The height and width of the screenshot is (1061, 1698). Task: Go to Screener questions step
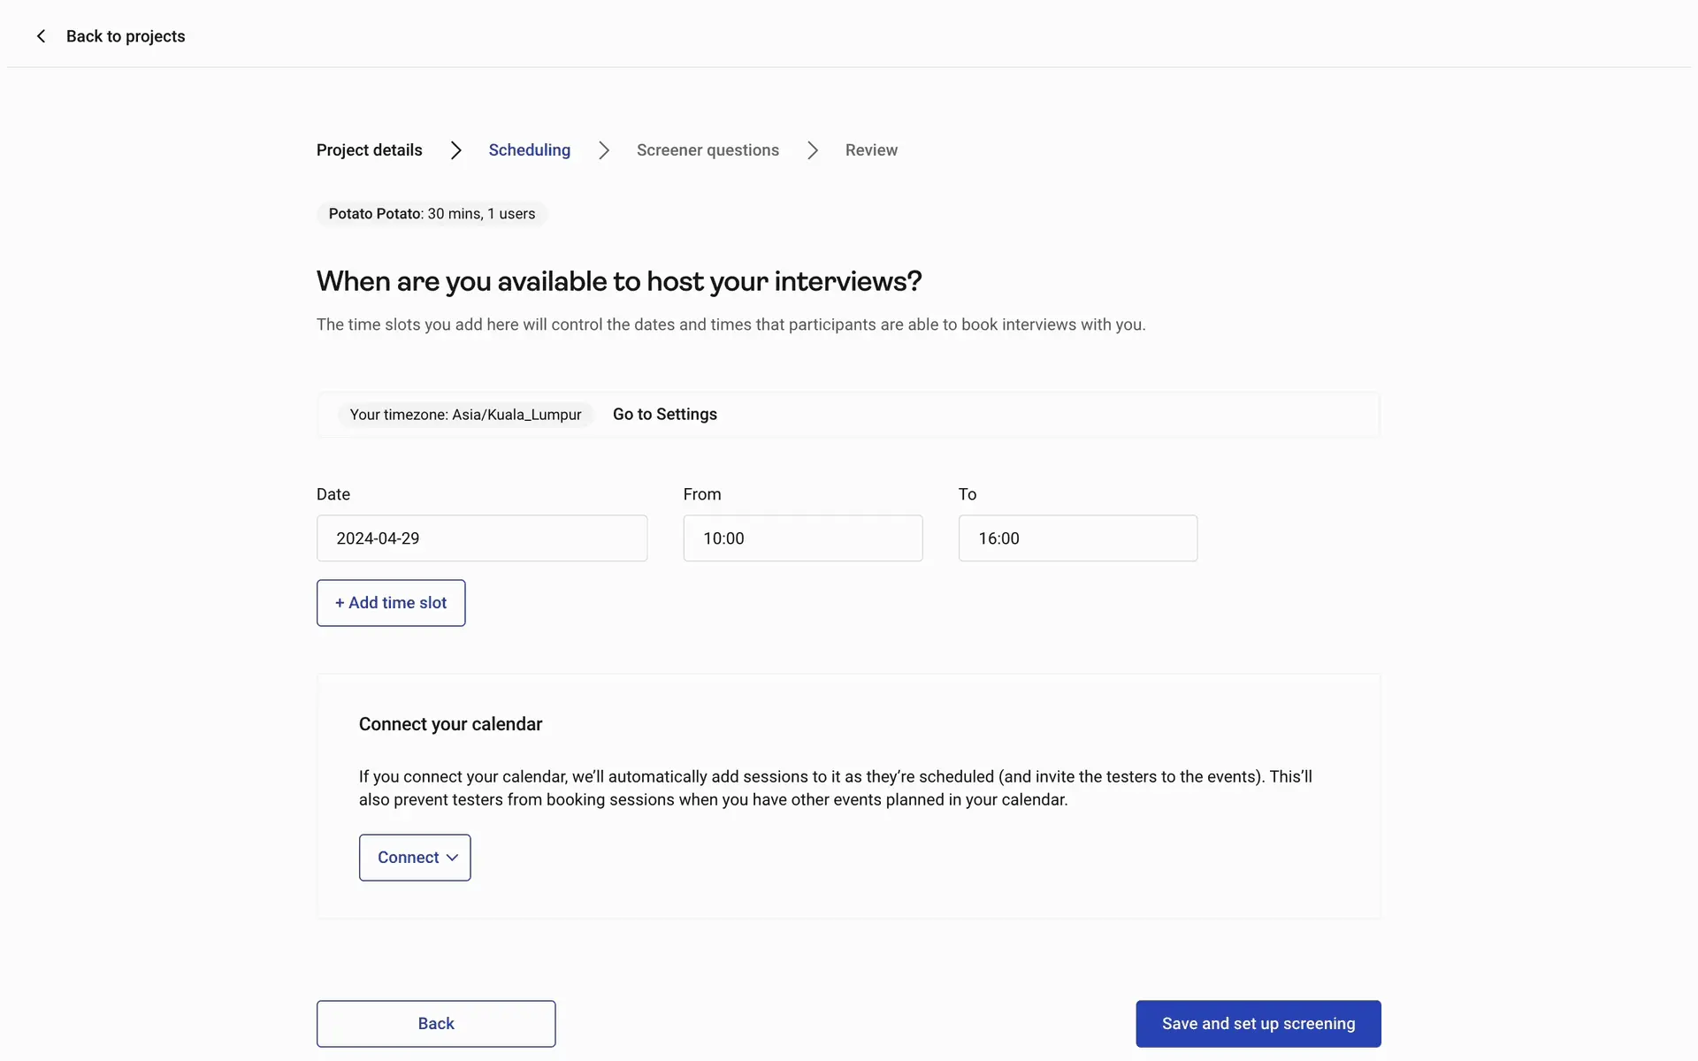coord(707,150)
